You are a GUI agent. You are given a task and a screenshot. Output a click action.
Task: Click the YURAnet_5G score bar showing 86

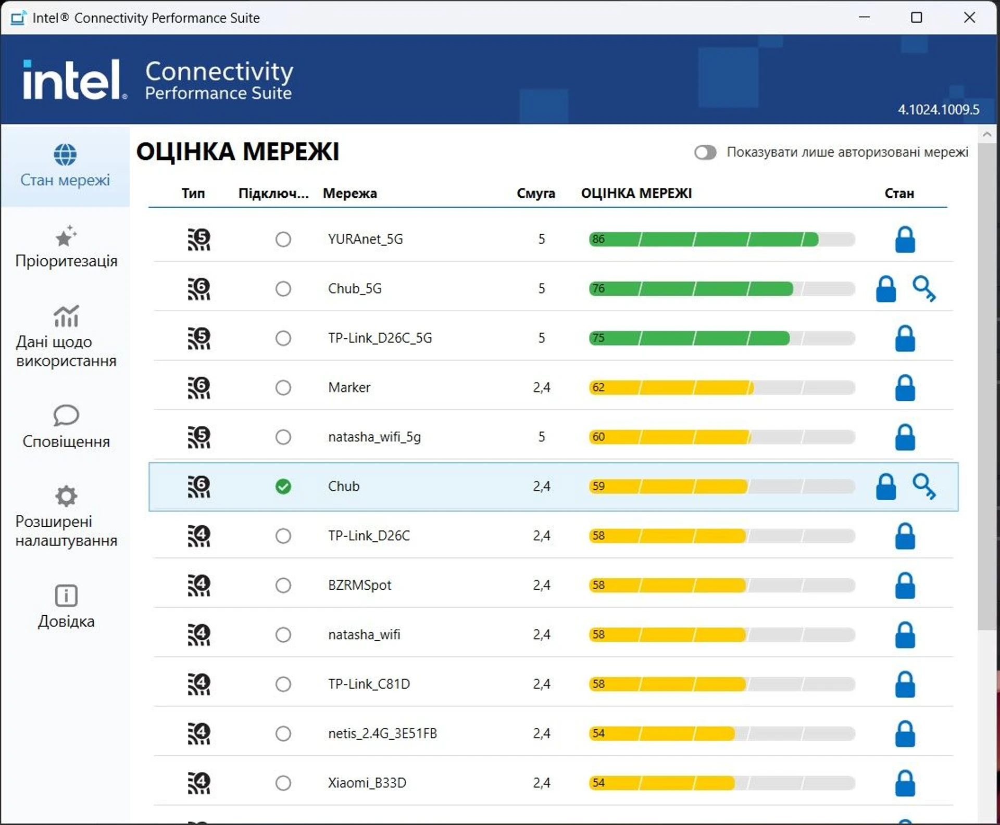722,239
